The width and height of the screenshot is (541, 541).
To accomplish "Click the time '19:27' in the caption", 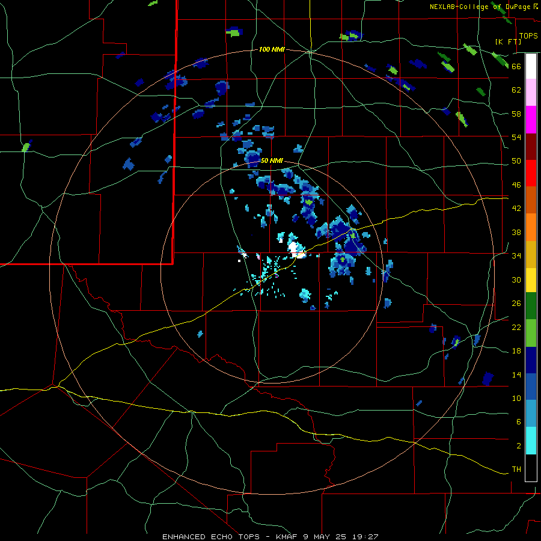I will click(365, 537).
